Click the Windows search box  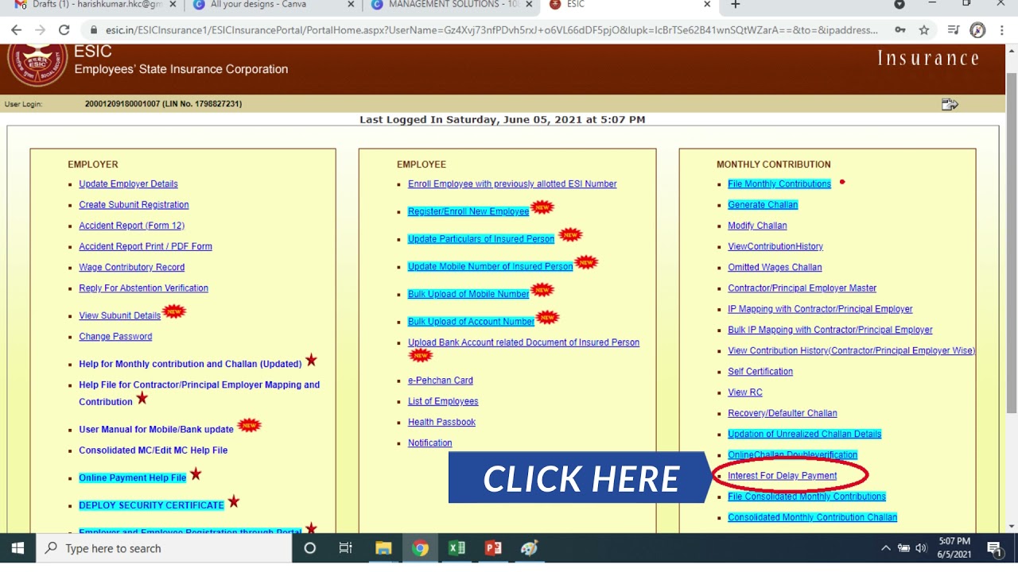coord(165,548)
